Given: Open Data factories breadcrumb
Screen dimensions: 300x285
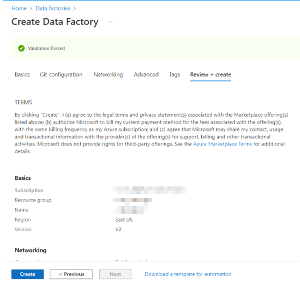Looking at the screenshot, I should click(x=53, y=8).
